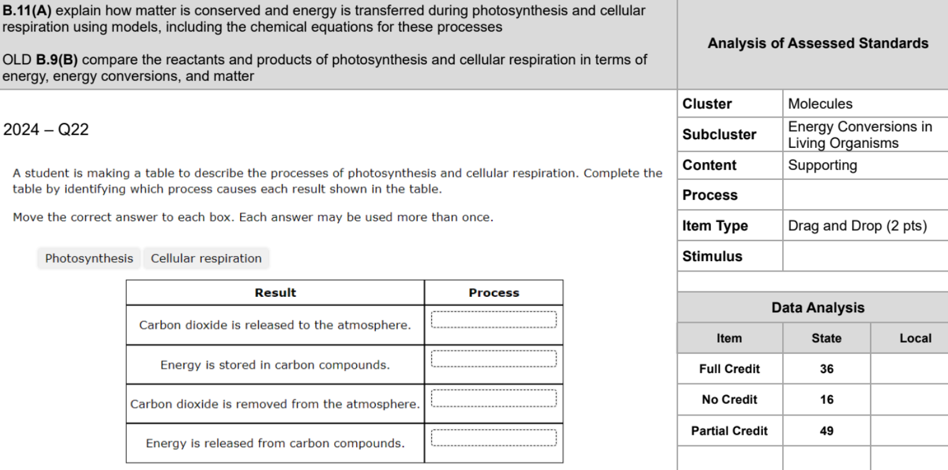Click the Process column header in table
Screen dimensions: 948x470
pos(494,293)
